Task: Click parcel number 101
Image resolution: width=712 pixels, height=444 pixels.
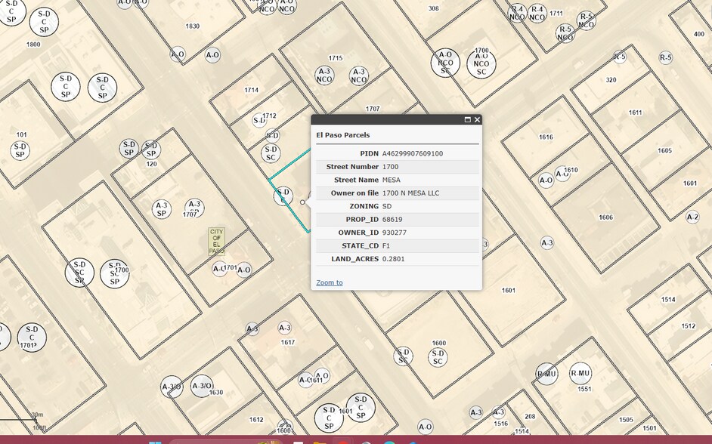Action: tap(21, 134)
